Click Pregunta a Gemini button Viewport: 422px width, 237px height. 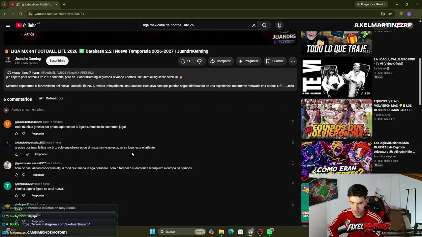(x=371, y=5)
